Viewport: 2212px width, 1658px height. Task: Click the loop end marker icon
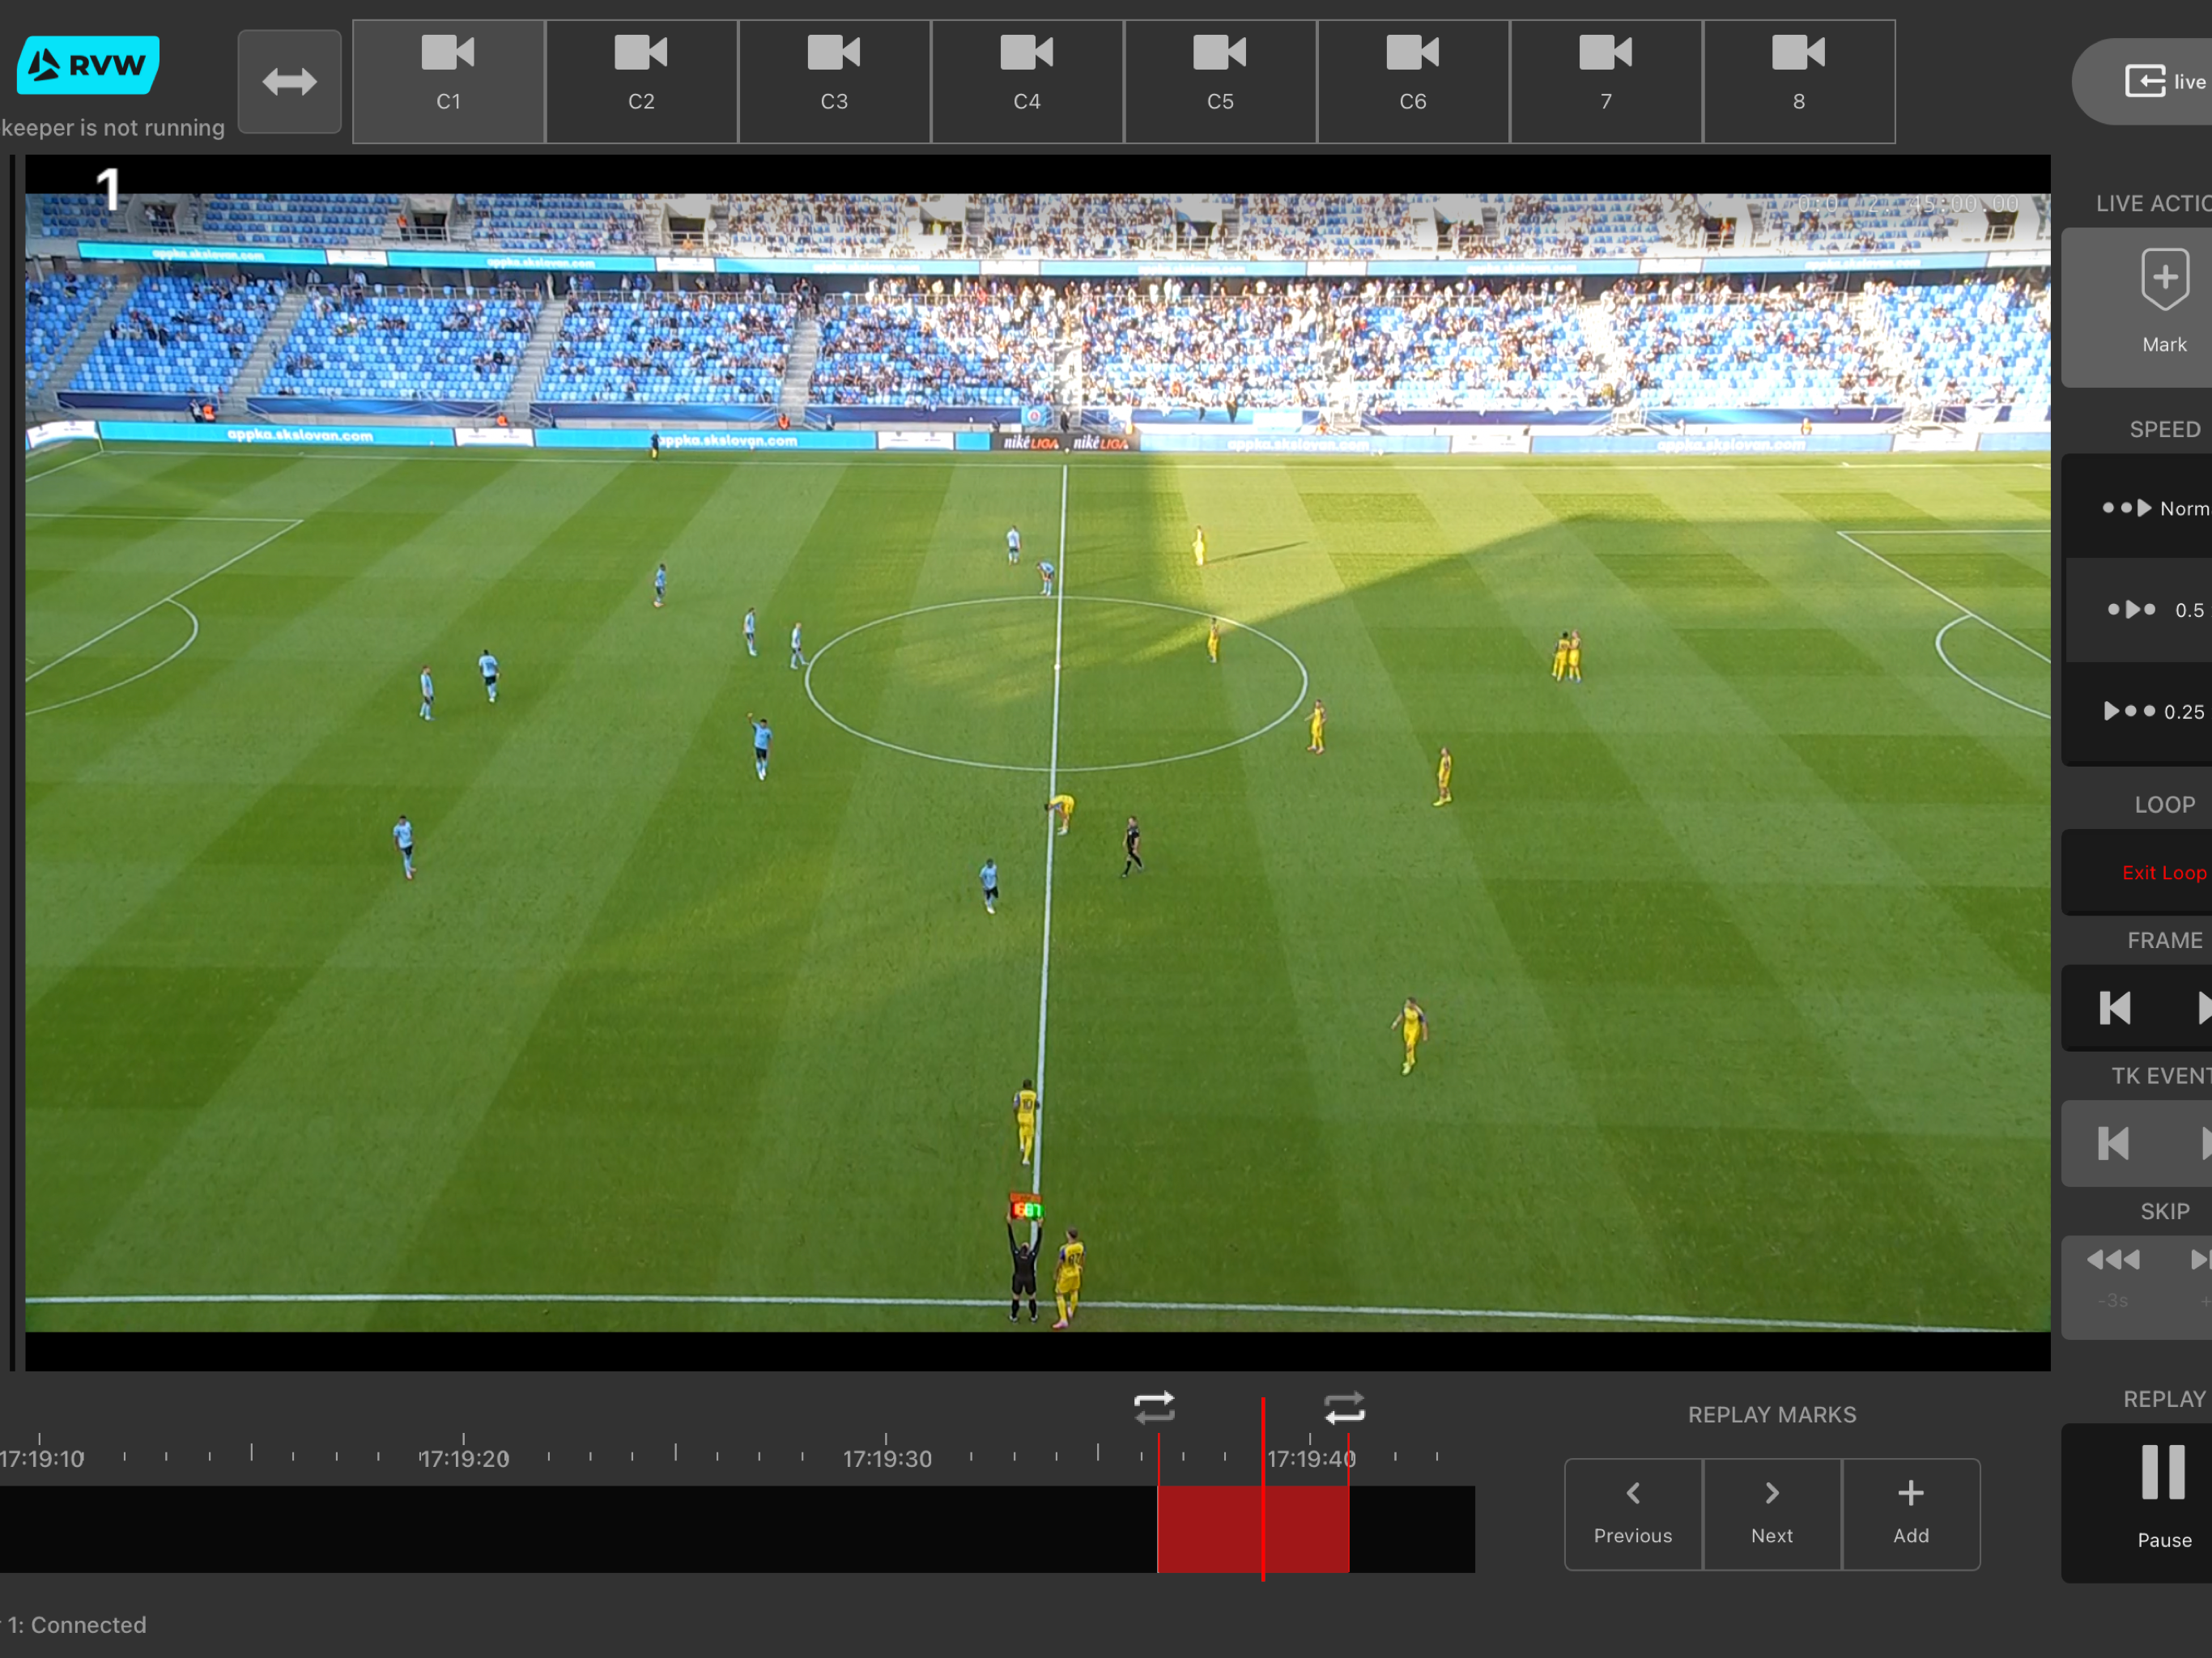1344,1407
